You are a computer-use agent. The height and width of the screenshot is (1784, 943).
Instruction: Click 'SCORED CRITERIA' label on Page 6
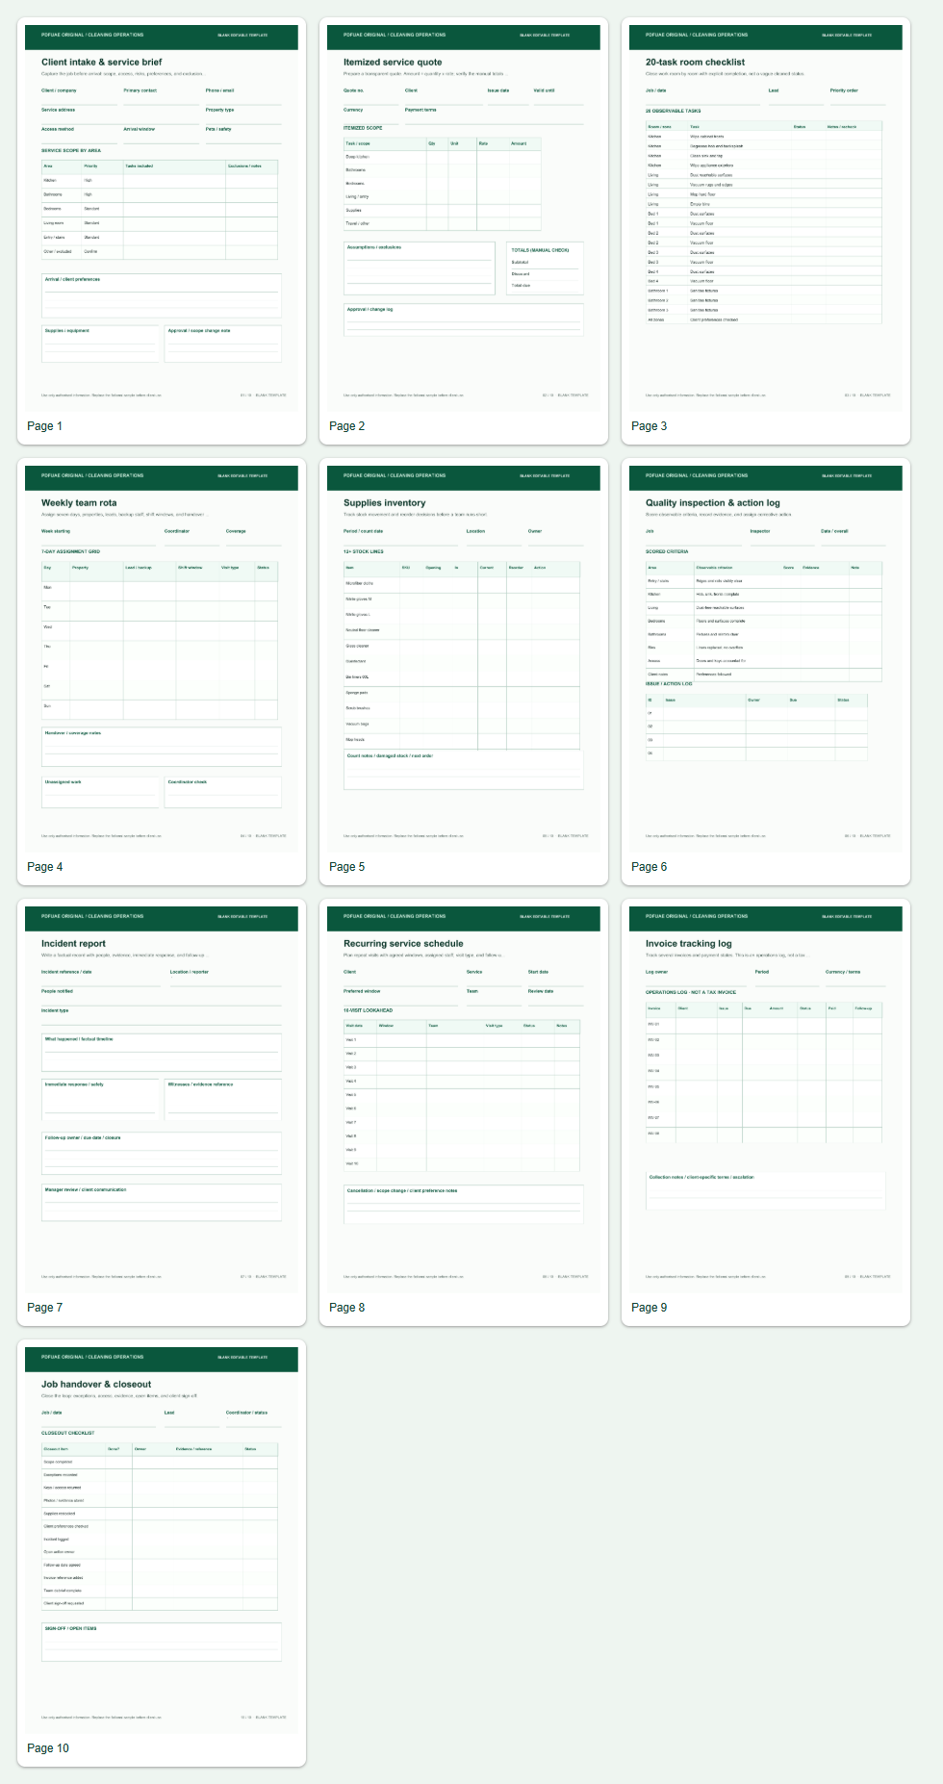[x=667, y=551]
